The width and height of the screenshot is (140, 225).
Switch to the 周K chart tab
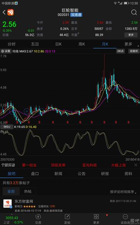click(82, 44)
